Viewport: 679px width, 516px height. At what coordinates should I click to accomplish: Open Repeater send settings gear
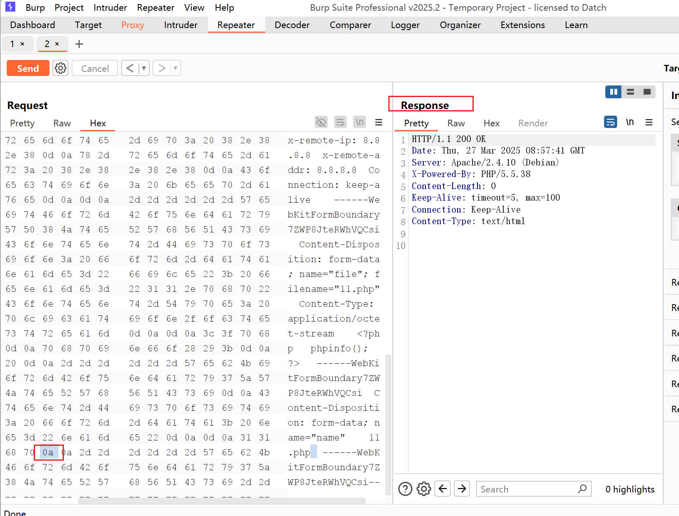coord(61,68)
